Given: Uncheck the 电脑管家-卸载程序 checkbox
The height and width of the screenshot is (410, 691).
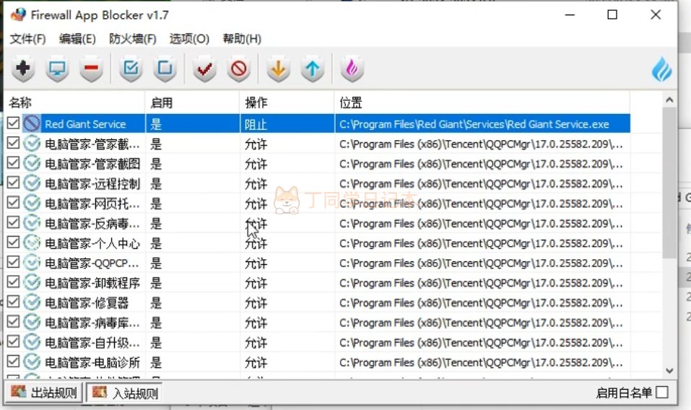Looking at the screenshot, I should 13,282.
